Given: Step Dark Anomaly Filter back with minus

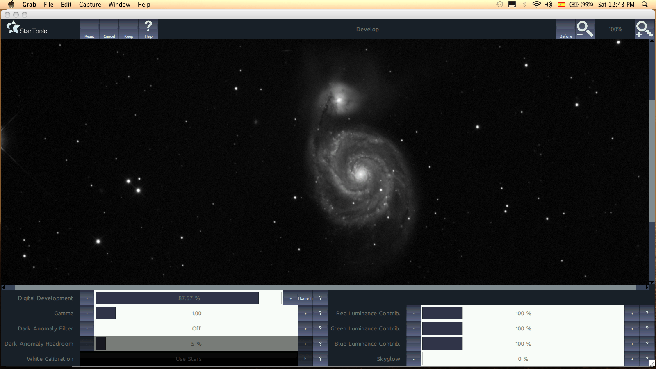Looking at the screenshot, I should click(87, 328).
